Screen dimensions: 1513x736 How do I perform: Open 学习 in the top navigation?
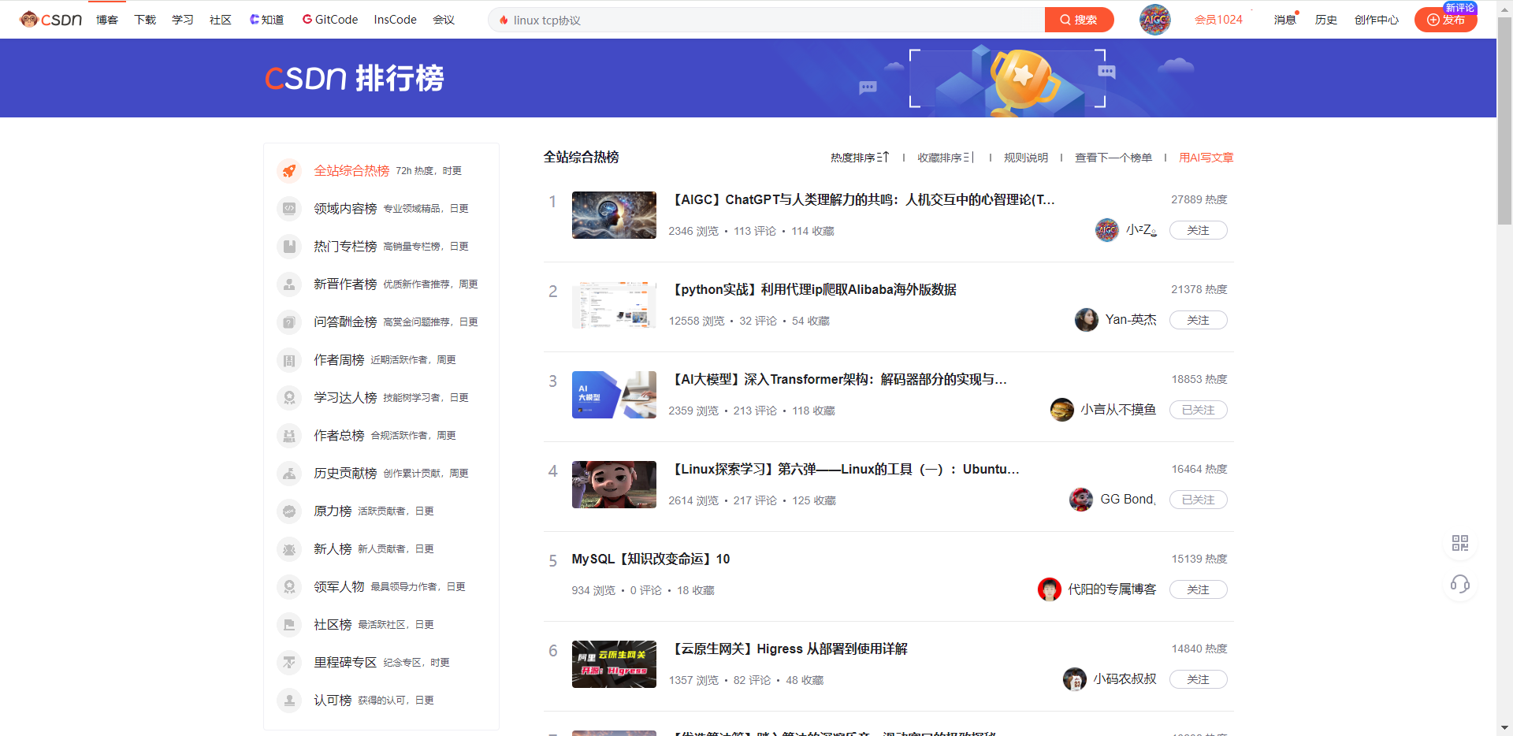[x=183, y=20]
